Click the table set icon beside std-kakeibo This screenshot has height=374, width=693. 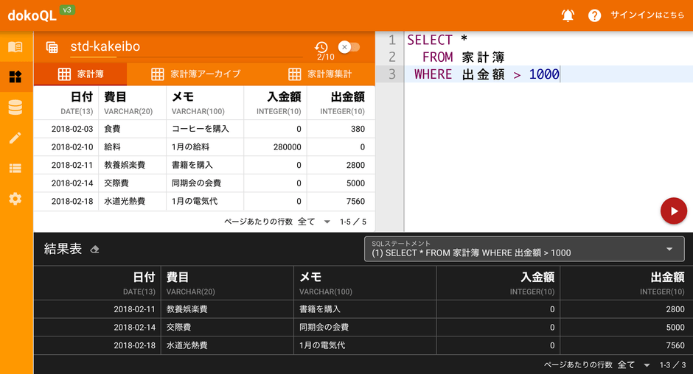(52, 47)
